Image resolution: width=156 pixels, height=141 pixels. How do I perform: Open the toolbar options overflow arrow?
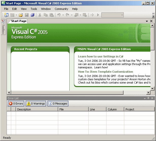click(153, 15)
